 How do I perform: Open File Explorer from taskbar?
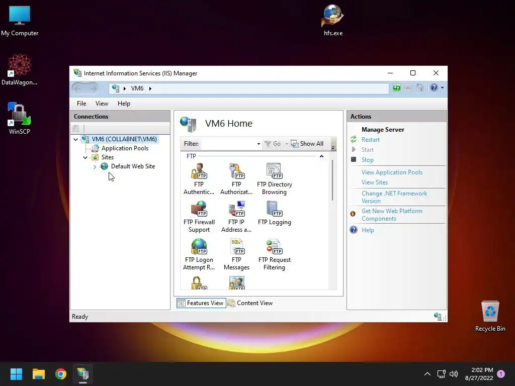(38, 374)
